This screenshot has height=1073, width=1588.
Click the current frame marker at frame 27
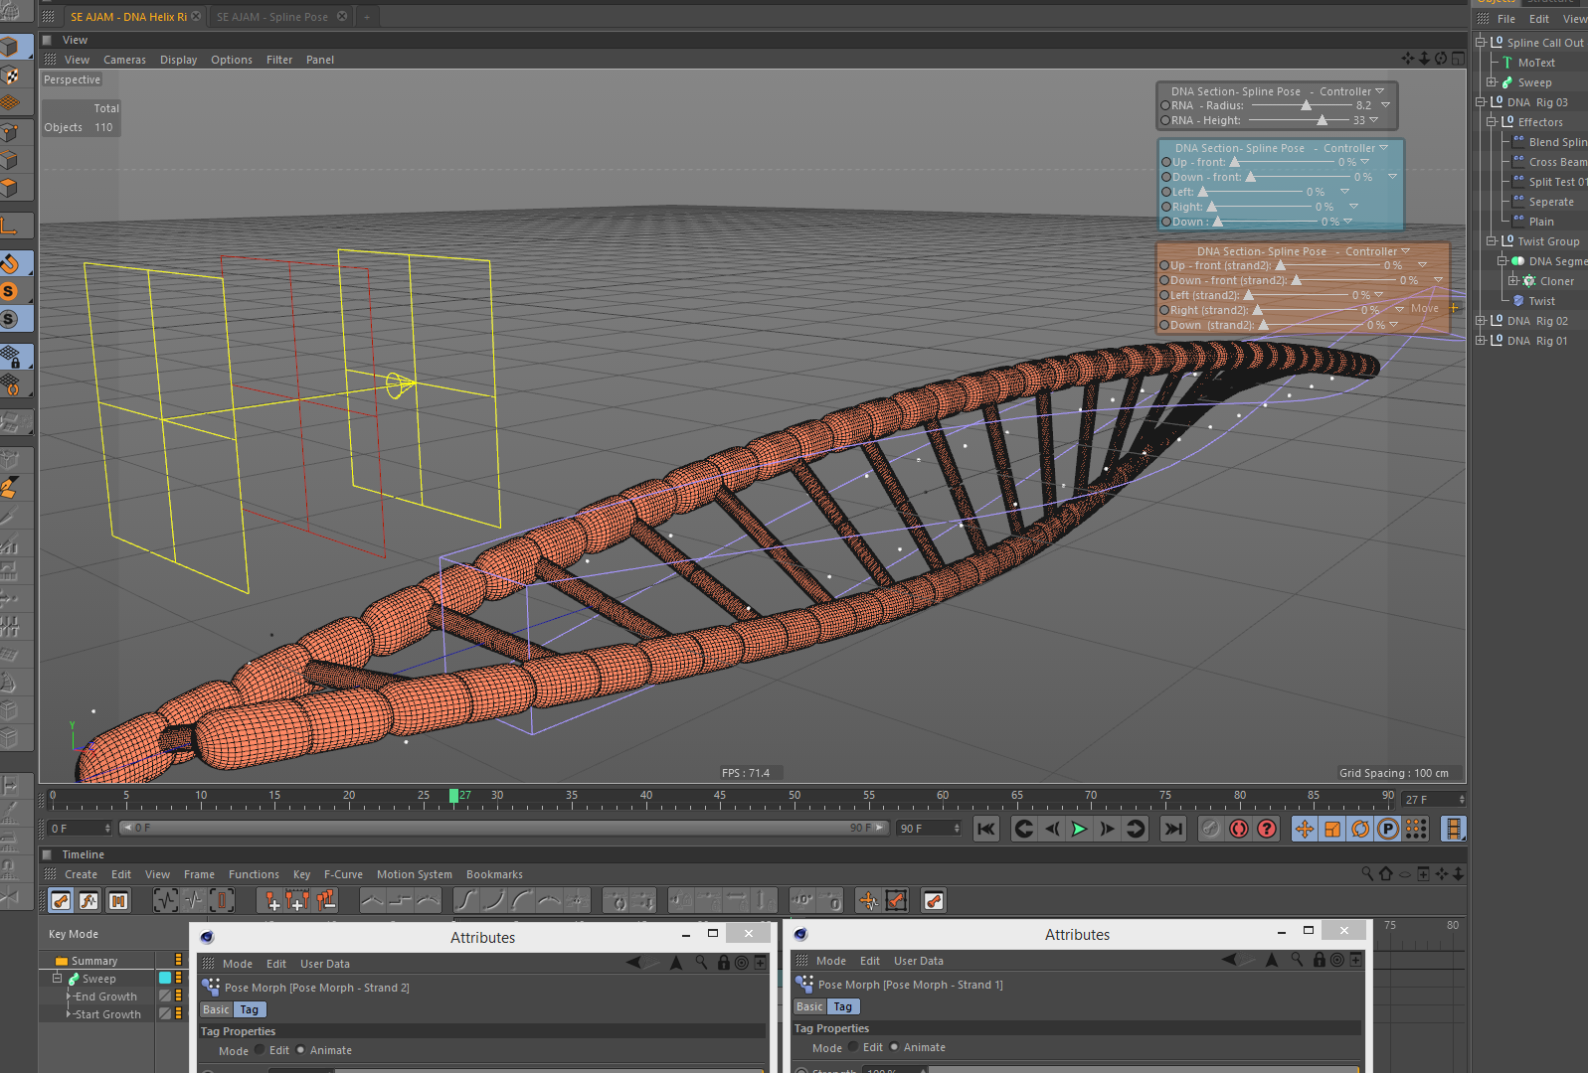point(453,796)
